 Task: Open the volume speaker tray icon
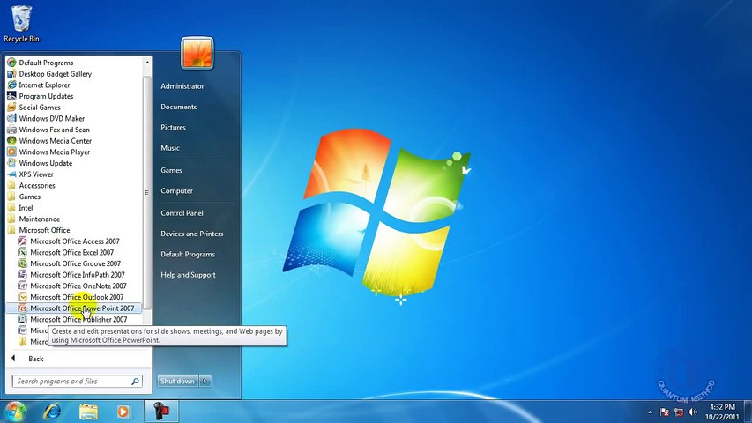click(x=692, y=412)
